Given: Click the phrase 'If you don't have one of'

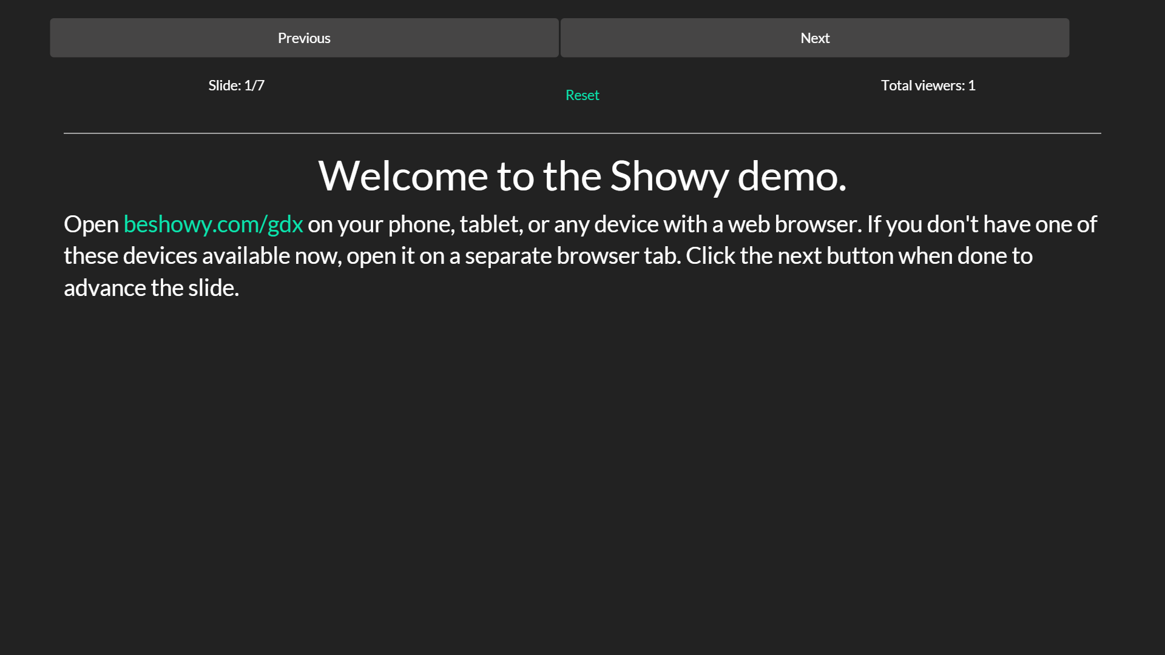Looking at the screenshot, I should (x=981, y=224).
